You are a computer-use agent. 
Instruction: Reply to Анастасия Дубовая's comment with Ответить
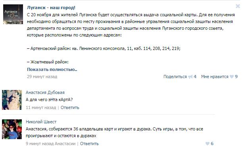point(70,107)
